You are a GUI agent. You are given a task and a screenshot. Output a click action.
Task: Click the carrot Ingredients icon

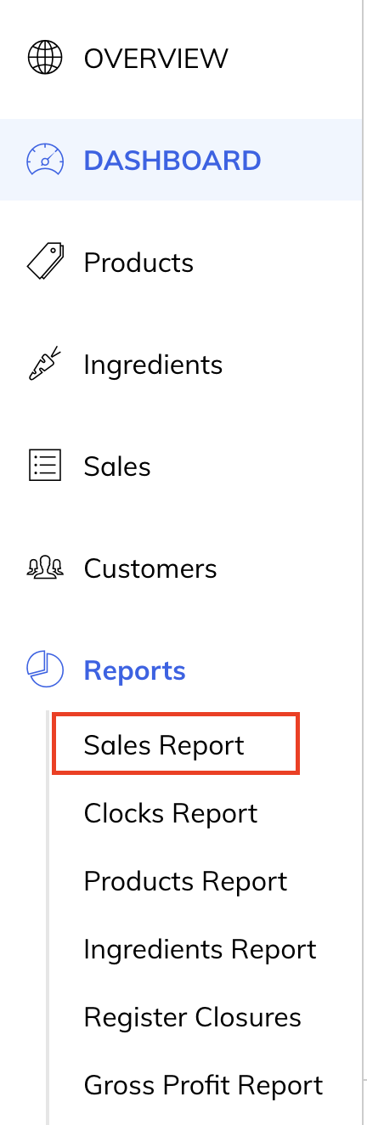(45, 364)
